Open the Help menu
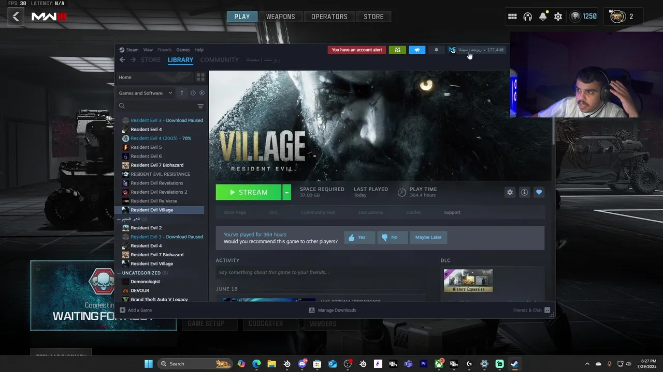The image size is (663, 372). [x=199, y=50]
